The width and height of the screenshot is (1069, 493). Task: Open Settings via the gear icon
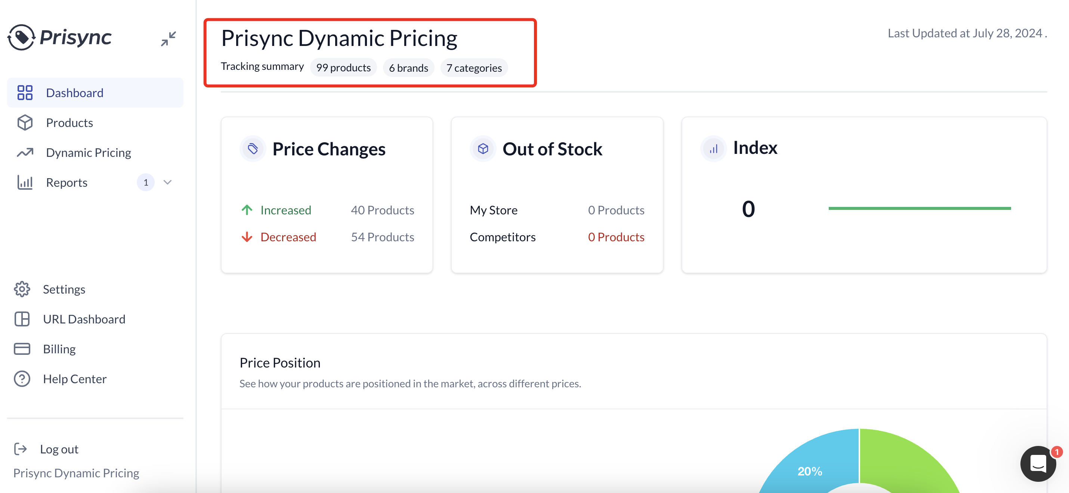pyautogui.click(x=22, y=289)
